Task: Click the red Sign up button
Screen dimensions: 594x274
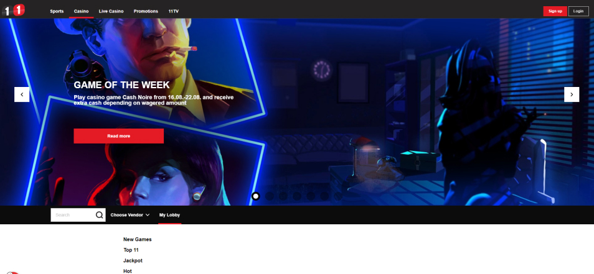Action: click(555, 11)
